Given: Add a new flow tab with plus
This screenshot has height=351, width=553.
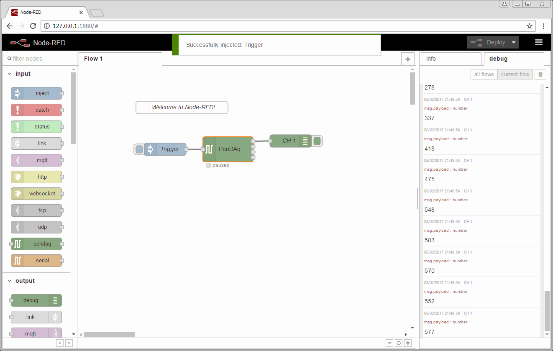Looking at the screenshot, I should pyautogui.click(x=408, y=59).
